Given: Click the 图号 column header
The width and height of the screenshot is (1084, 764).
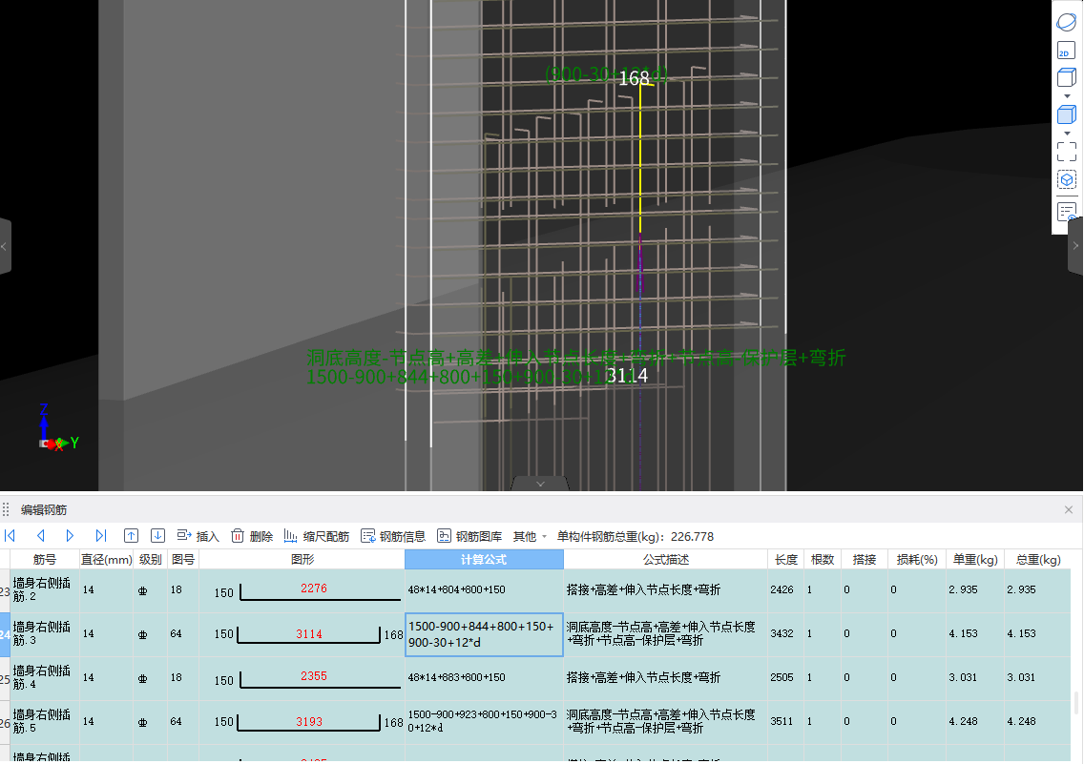Looking at the screenshot, I should click(x=183, y=560).
